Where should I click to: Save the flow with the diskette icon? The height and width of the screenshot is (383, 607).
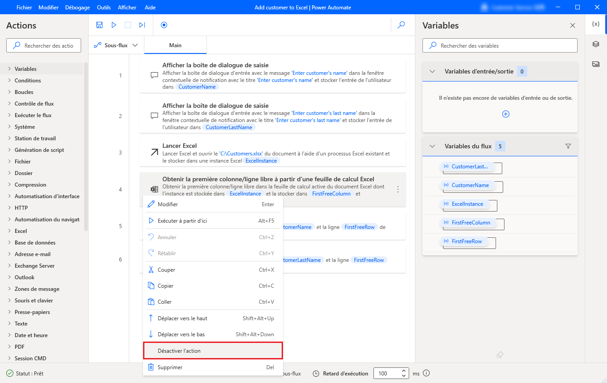[x=99, y=25]
